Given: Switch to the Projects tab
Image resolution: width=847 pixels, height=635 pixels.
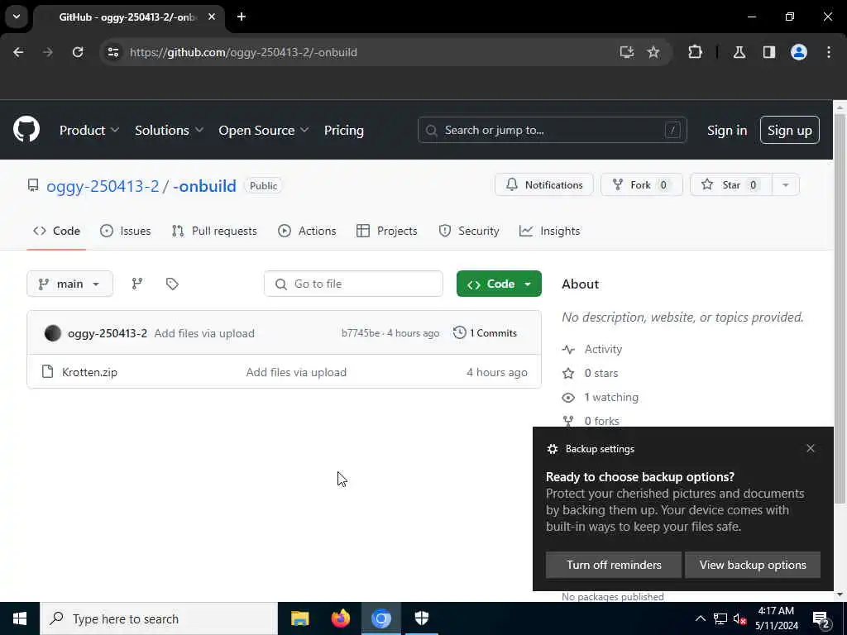Looking at the screenshot, I should click(x=387, y=231).
